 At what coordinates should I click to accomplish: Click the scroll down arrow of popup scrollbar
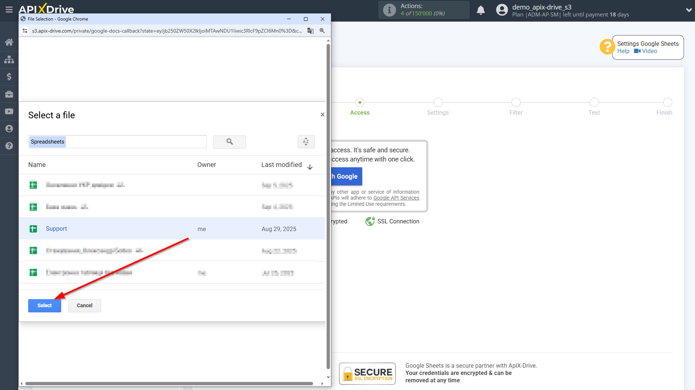coord(328,377)
